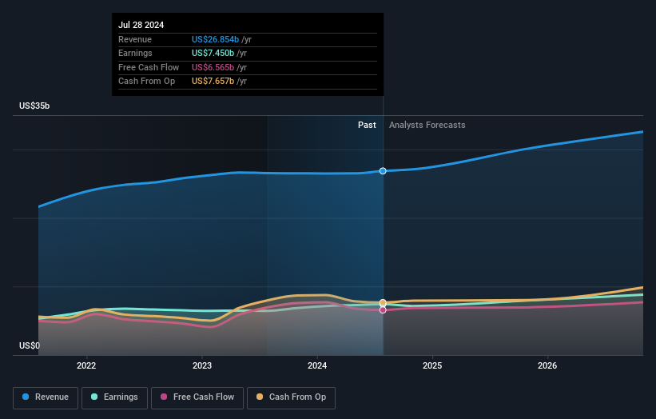Screen dimensions: 656x419
Task: Toggle the Revenue series in the legend
Action: pyautogui.click(x=46, y=397)
